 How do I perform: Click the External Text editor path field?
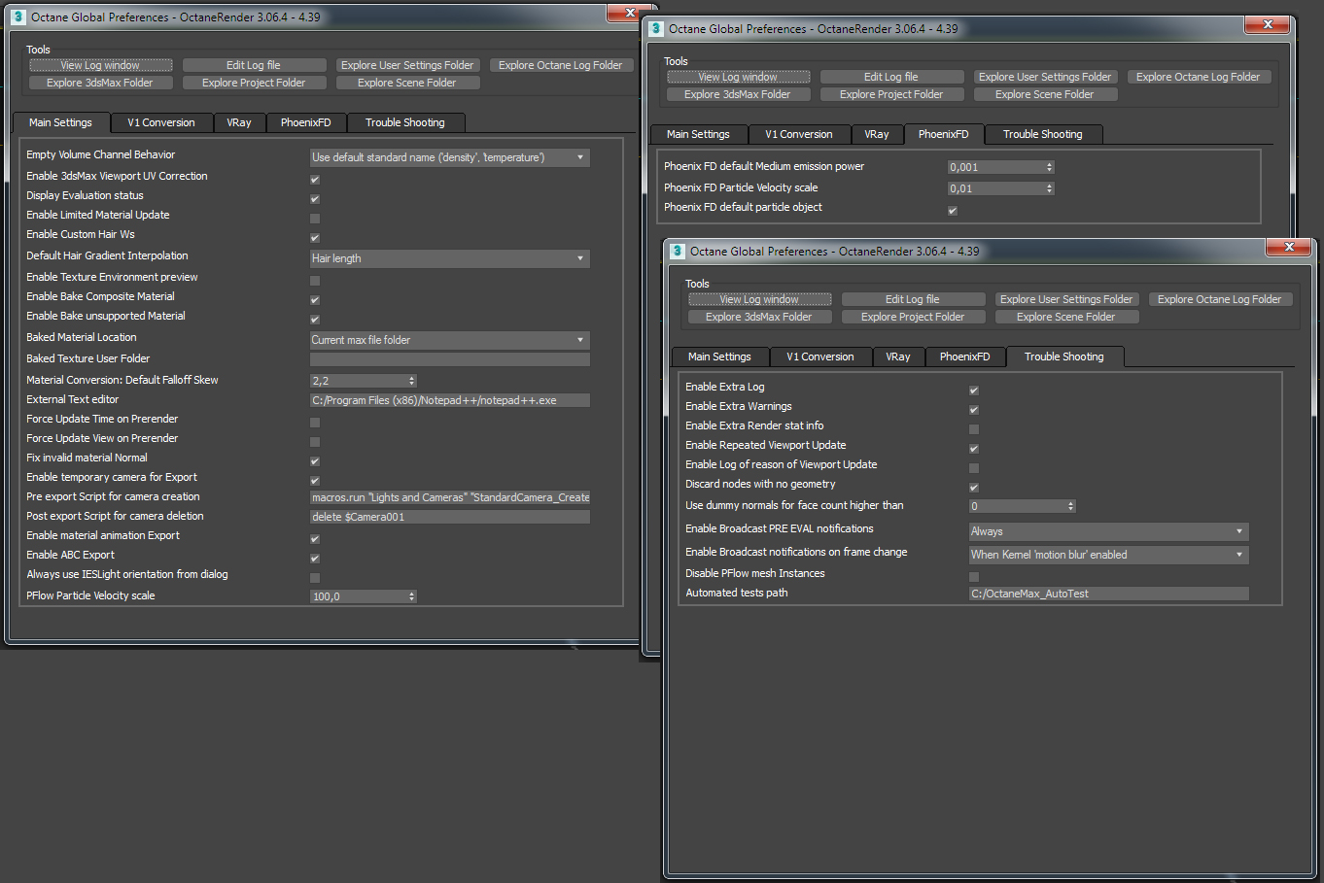tap(449, 400)
